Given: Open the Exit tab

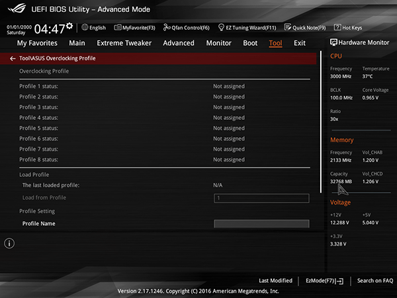Looking at the screenshot, I should [x=300, y=43].
